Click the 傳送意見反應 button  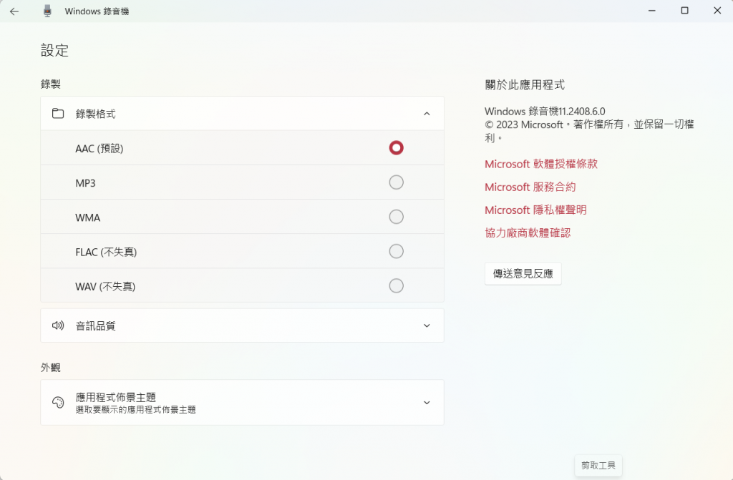523,273
